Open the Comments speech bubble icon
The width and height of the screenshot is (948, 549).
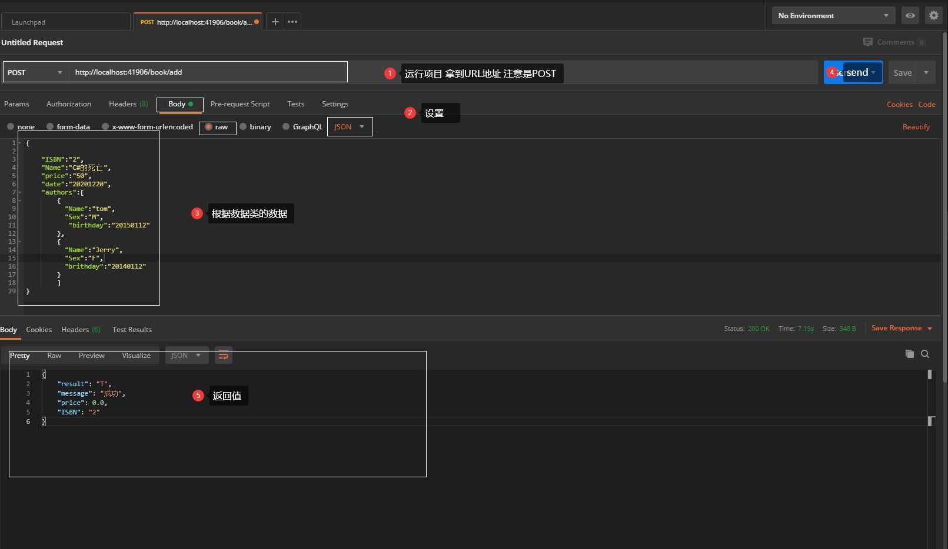[868, 42]
